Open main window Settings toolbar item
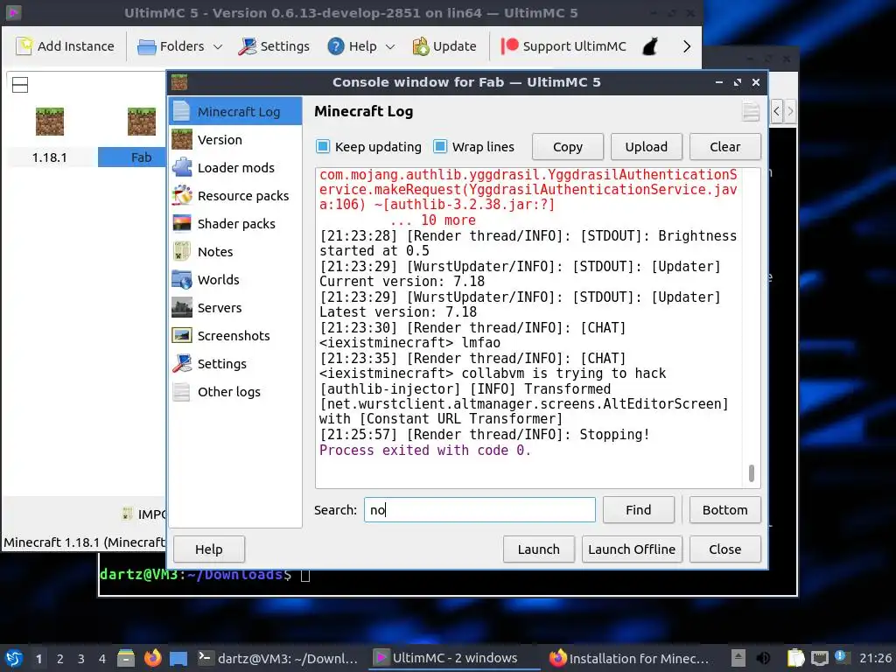The height and width of the screenshot is (672, 896). click(x=274, y=46)
